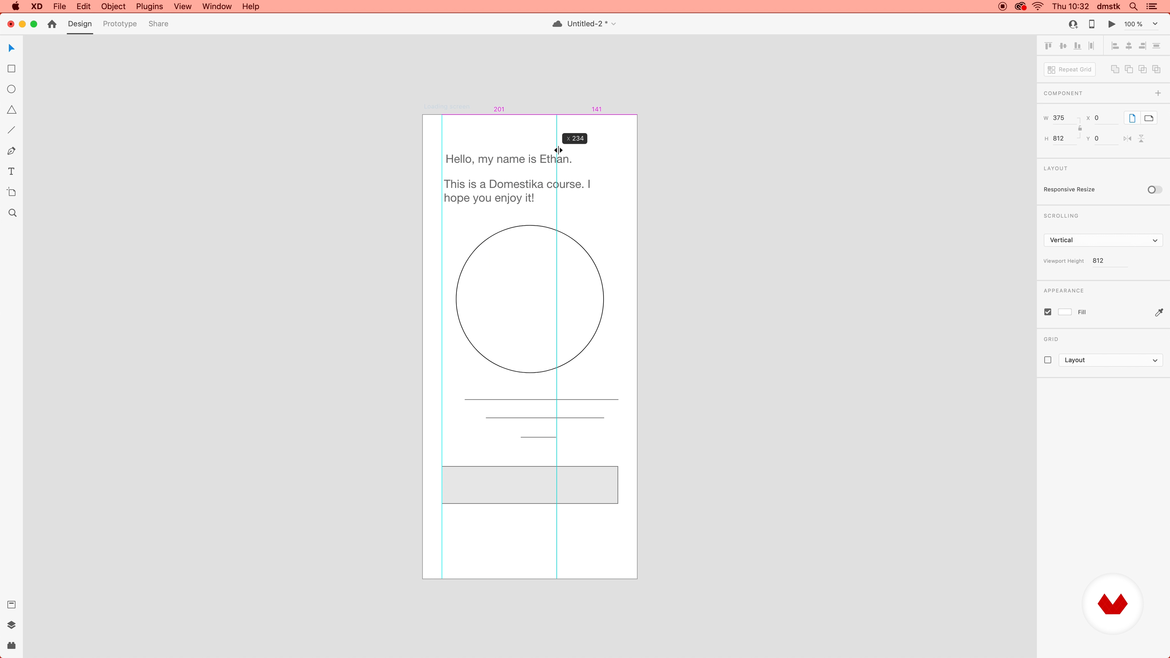Image resolution: width=1170 pixels, height=658 pixels.
Task: Click the align right icon
Action: point(1142,46)
